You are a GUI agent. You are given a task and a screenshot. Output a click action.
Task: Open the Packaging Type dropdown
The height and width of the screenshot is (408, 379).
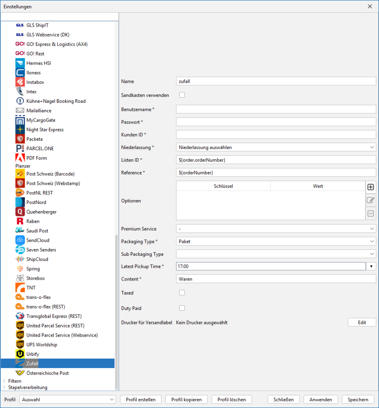click(x=276, y=241)
